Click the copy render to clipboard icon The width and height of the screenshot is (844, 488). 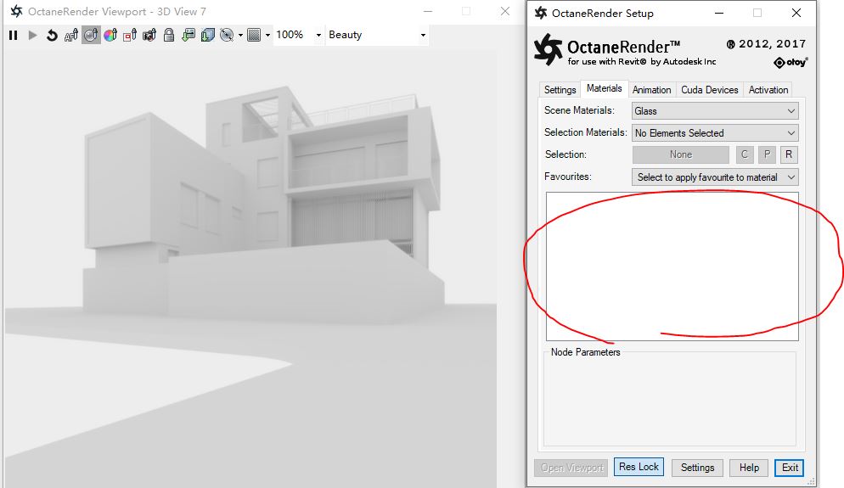(x=208, y=36)
